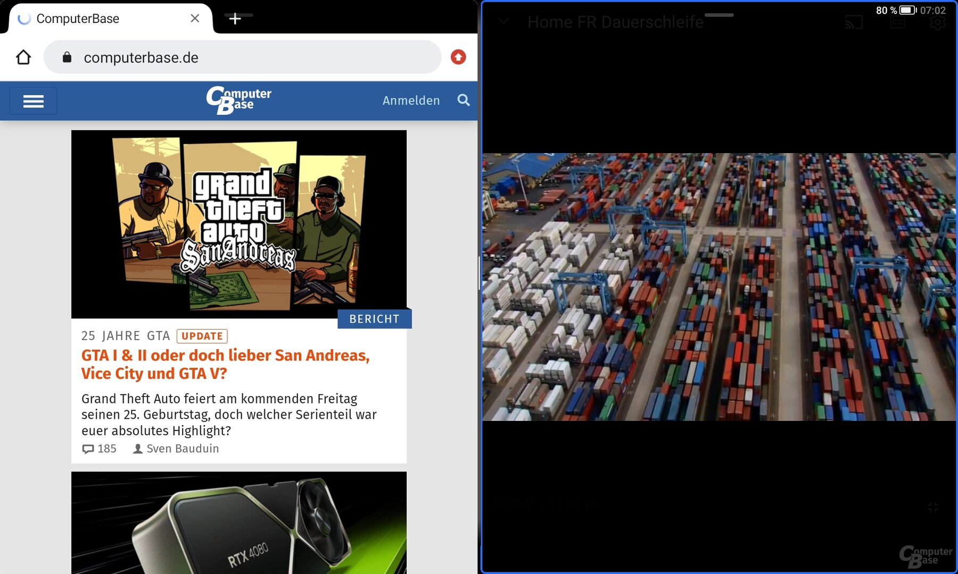
Task: Open the 185 comments link
Action: pos(100,449)
